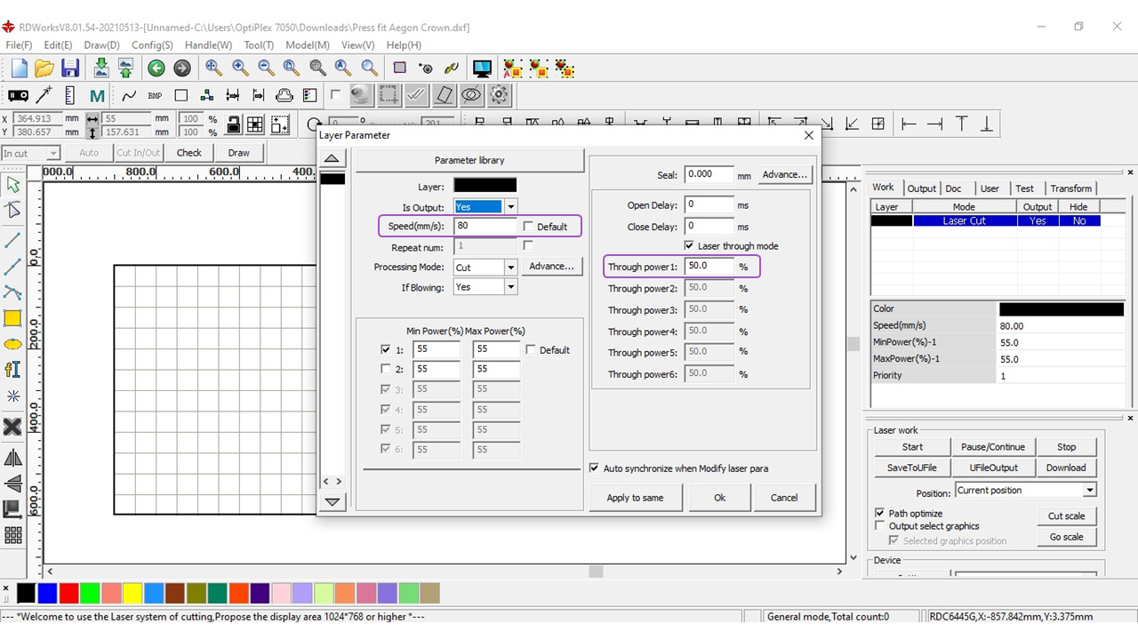Open the Handle(W) menu
1138x640 pixels.
coord(208,45)
